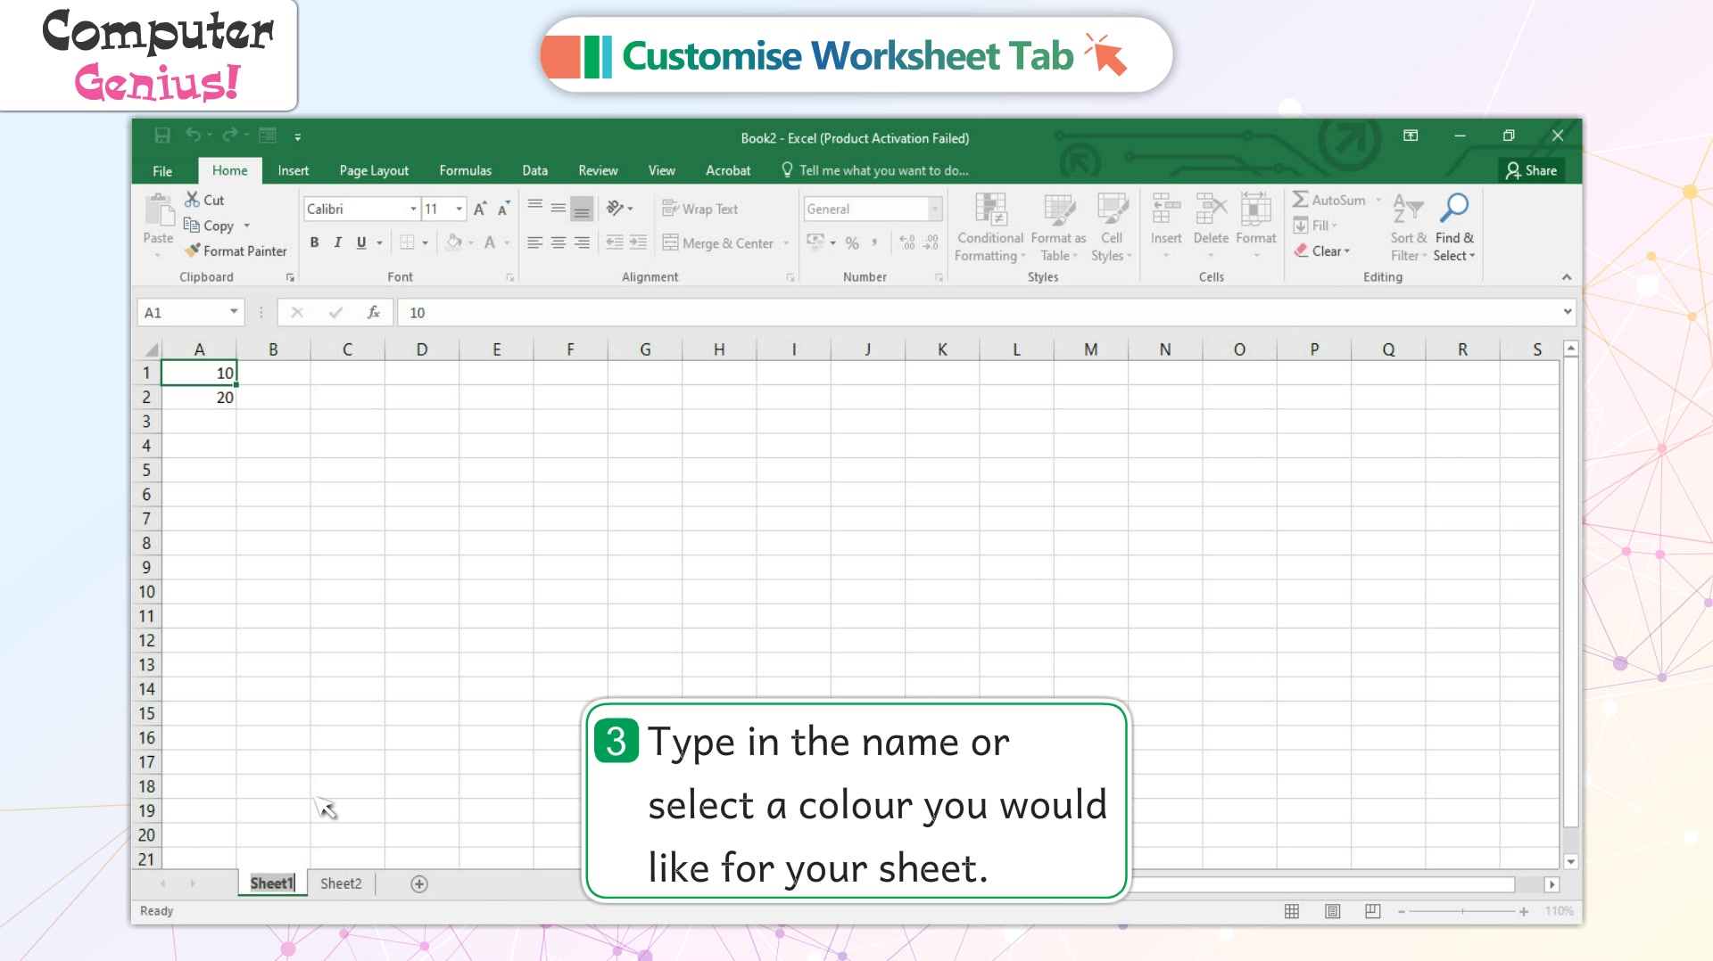This screenshot has height=961, width=1713.
Task: Click decrease decimal icon
Action: pos(931,242)
